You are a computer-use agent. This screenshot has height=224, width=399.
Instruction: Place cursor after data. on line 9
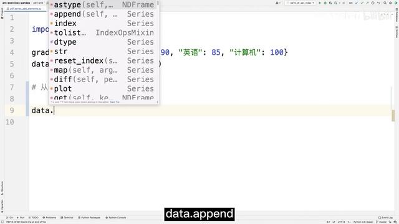[54, 111]
